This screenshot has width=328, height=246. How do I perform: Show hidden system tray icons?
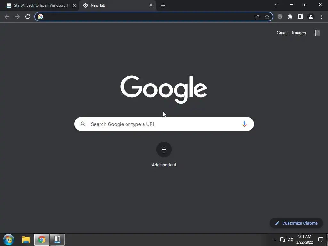tap(275, 240)
